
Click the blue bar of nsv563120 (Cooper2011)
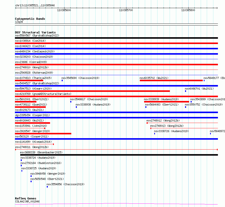tap(116, 139)
